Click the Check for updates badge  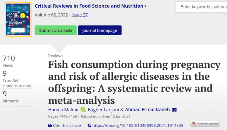(x=205, y=124)
